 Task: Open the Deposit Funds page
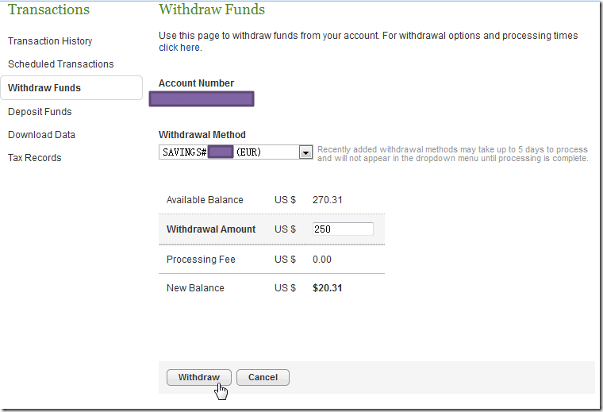40,112
